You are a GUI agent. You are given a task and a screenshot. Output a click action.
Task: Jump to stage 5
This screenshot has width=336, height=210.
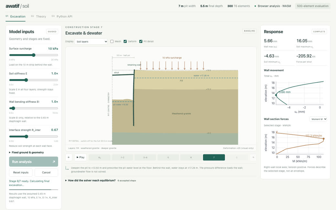(x=168, y=157)
